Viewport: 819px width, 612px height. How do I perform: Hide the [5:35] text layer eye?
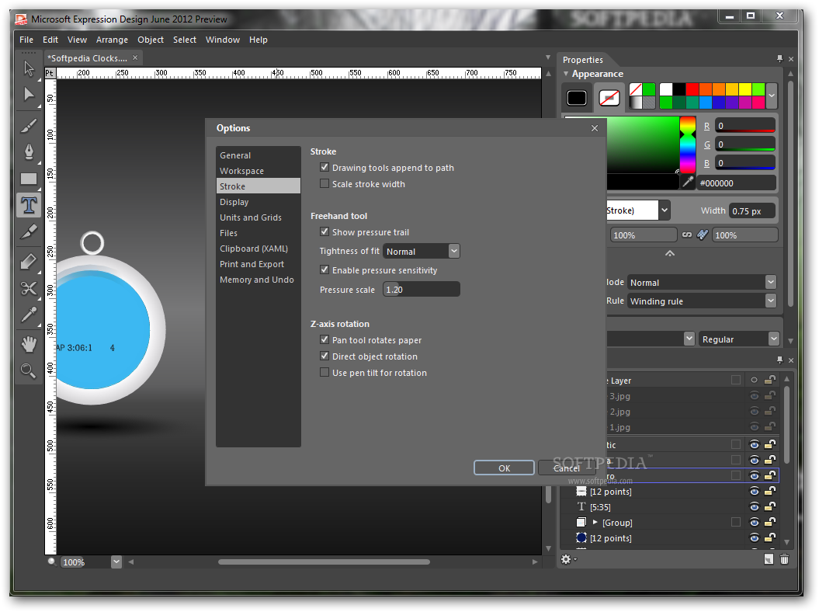[755, 506]
